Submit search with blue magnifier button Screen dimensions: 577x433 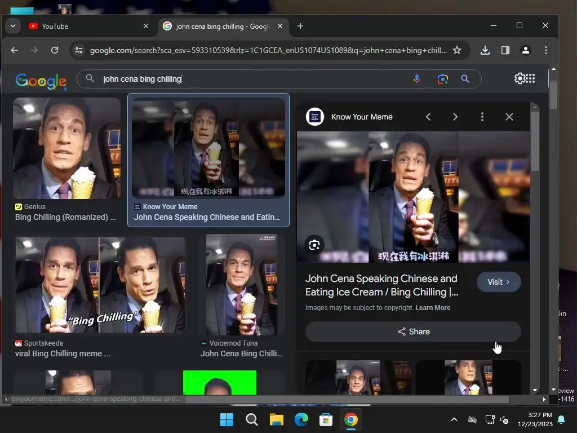(x=465, y=79)
